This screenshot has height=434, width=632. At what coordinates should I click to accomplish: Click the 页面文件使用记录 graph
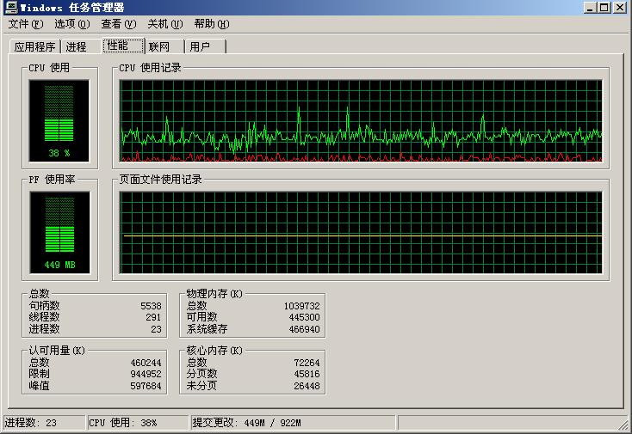[x=361, y=233]
